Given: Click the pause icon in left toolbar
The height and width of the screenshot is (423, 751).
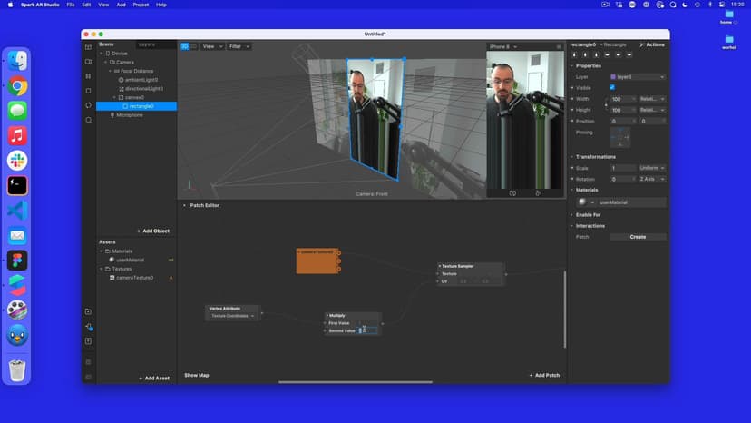Looking at the screenshot, I should point(88,75).
